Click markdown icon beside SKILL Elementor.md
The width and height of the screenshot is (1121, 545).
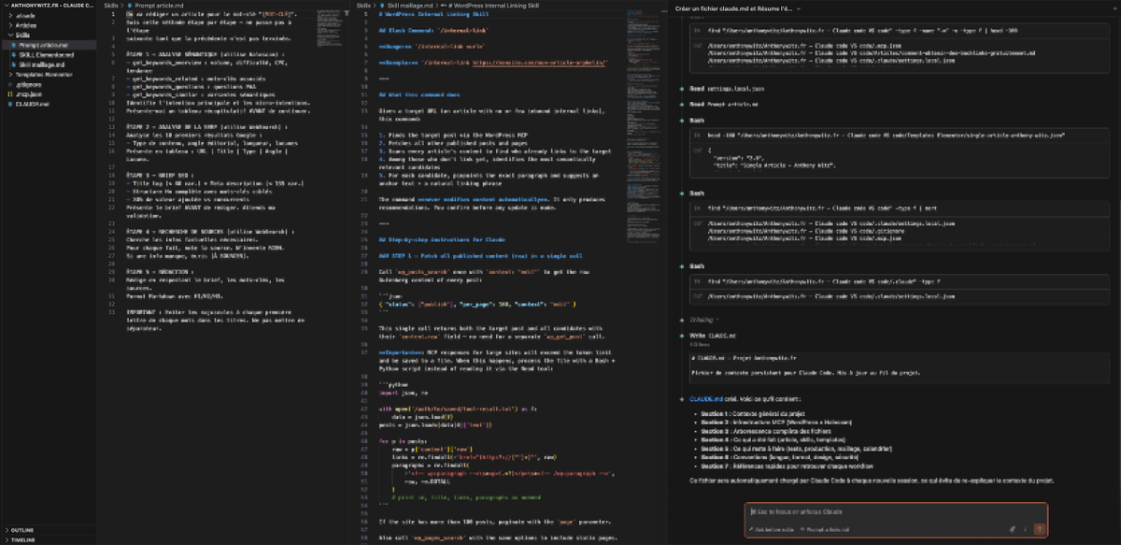(13, 54)
